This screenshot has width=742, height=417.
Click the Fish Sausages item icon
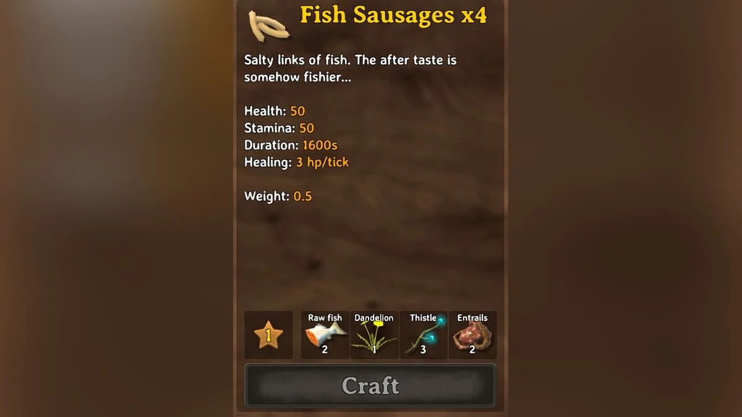(268, 25)
